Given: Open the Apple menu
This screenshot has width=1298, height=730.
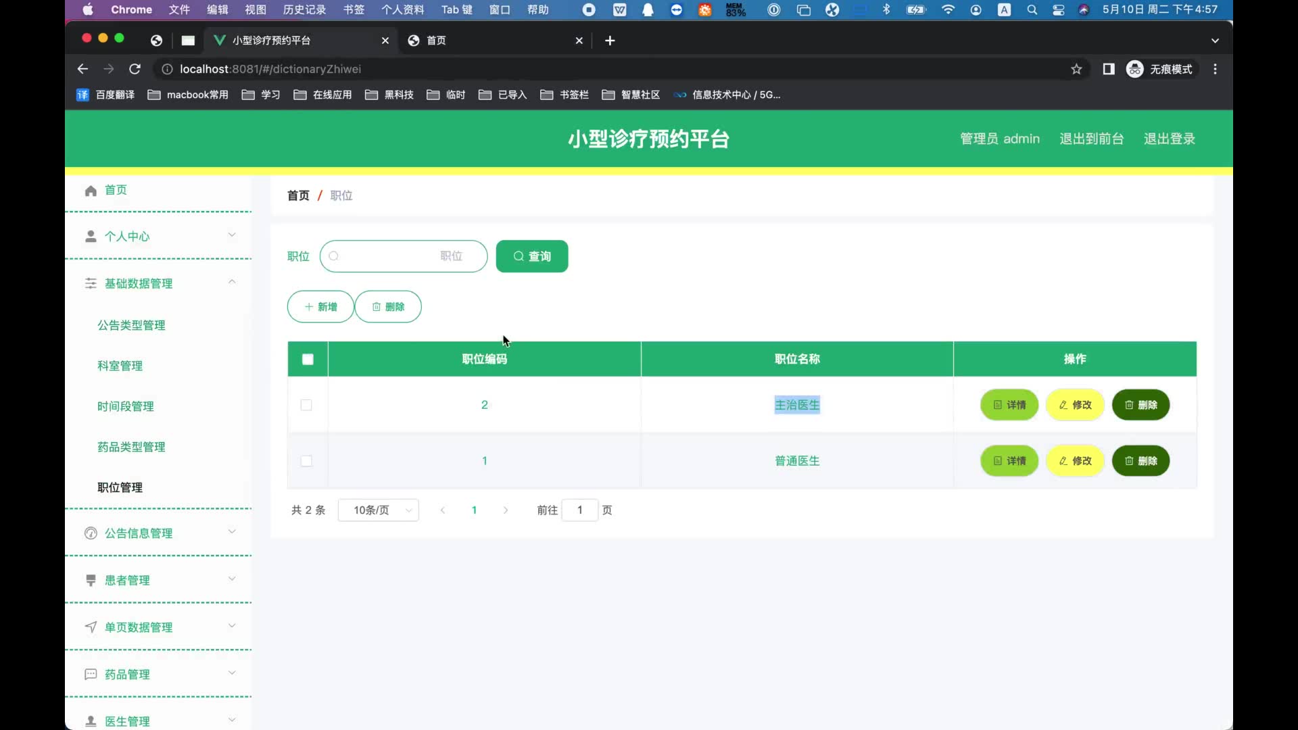Looking at the screenshot, I should point(88,9).
